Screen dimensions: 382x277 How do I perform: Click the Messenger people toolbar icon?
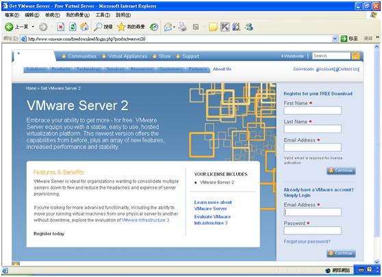click(249, 27)
